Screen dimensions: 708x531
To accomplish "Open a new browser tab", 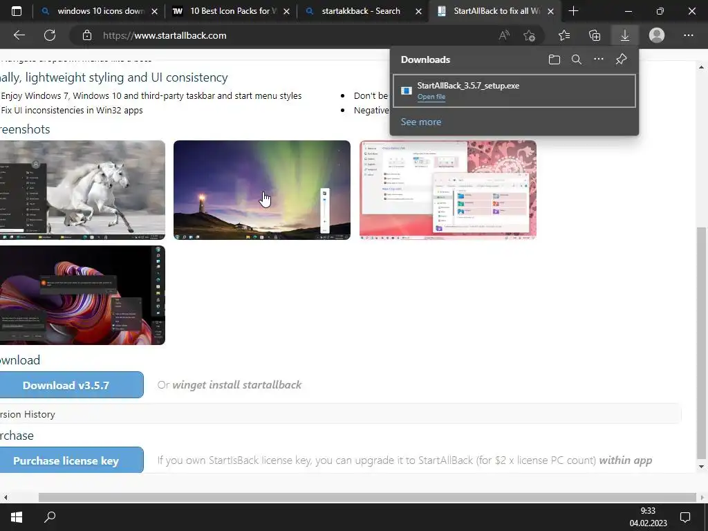I will (x=573, y=11).
